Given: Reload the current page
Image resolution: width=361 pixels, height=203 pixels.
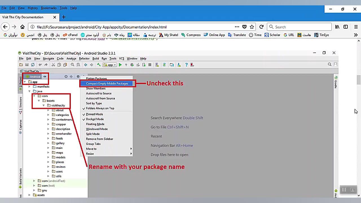Looking at the screenshot, I should 261,27.
